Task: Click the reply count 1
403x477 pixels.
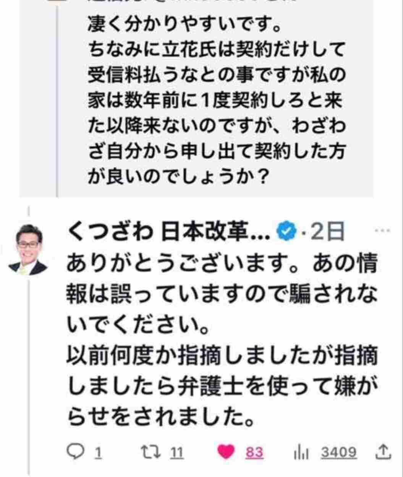Action: point(98,453)
